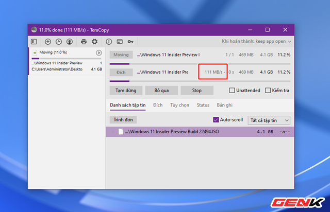This screenshot has width=330, height=212.
Task: Tick the Kiểm tra checkbox
Action: tap(268, 91)
